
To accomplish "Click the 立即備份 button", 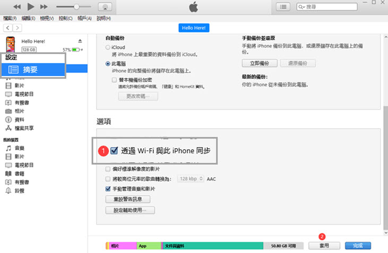I will [x=260, y=63].
